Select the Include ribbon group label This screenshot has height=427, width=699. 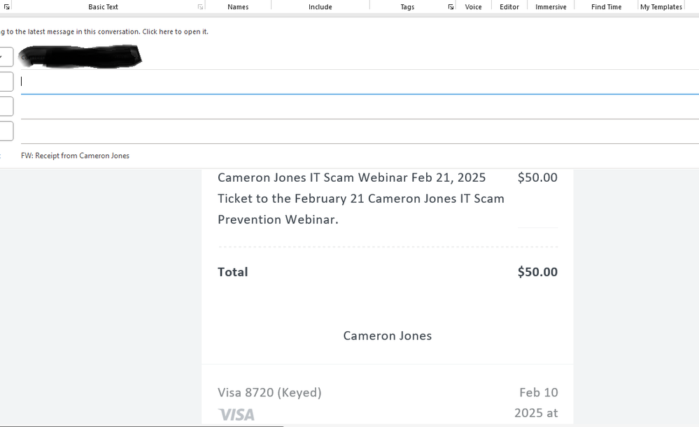(x=320, y=7)
